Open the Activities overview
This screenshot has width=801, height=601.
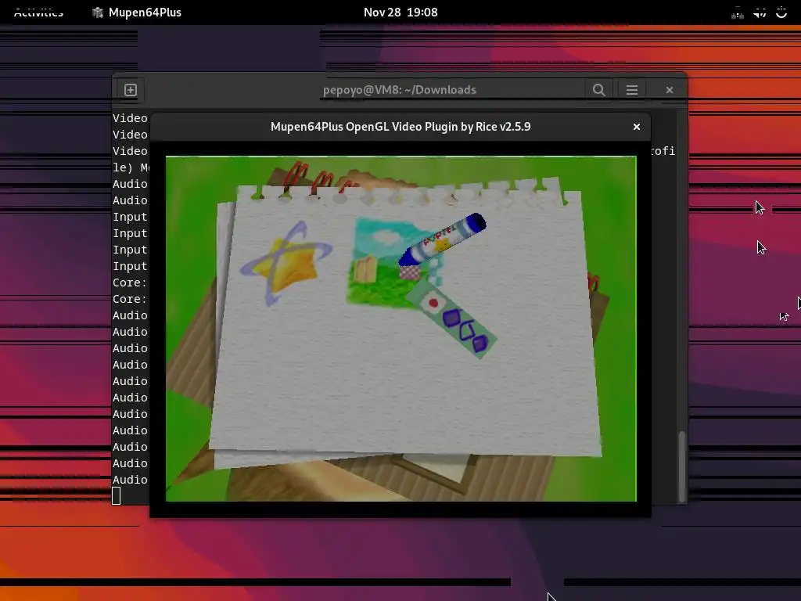pyautogui.click(x=38, y=12)
